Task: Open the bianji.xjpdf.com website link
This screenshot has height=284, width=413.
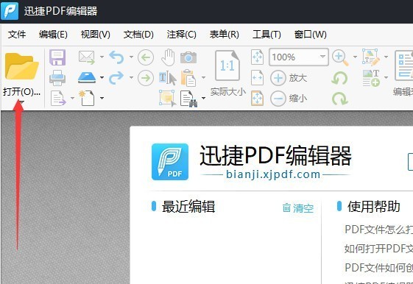Action: pyautogui.click(x=273, y=174)
